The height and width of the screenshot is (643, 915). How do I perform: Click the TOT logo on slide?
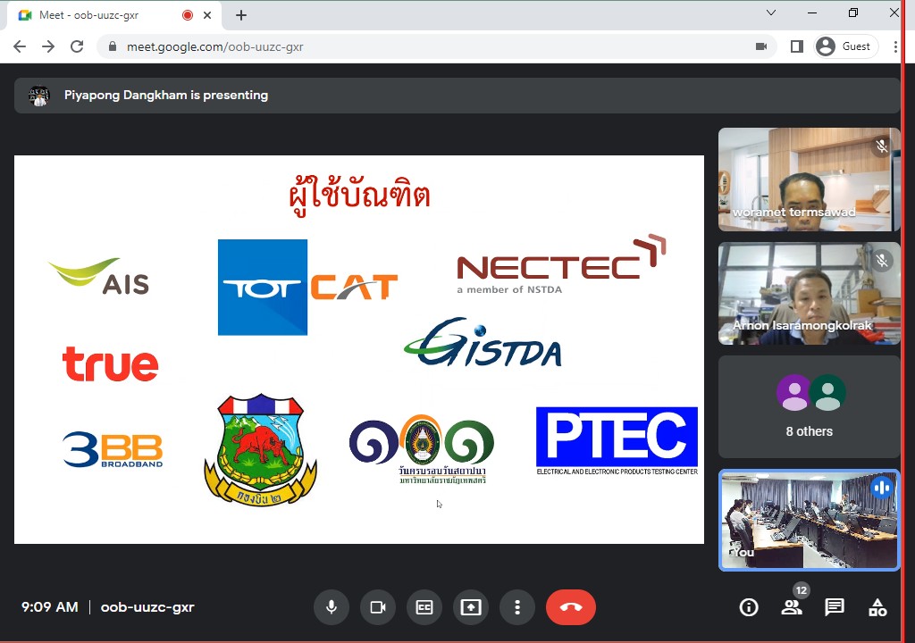263,288
